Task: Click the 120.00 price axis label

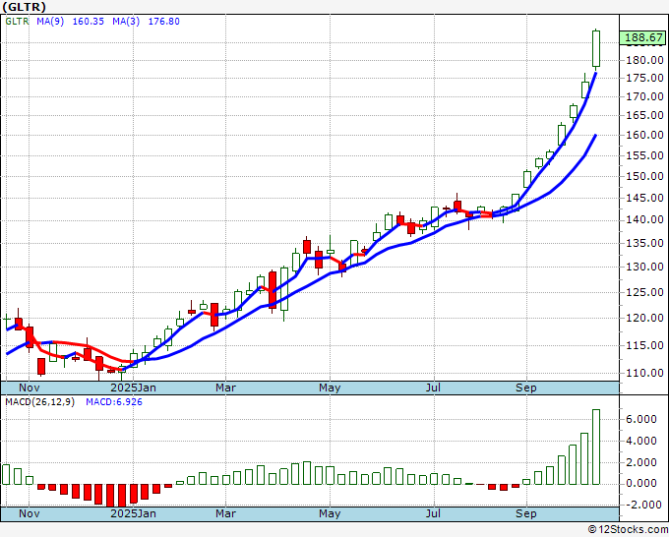Action: pyautogui.click(x=644, y=318)
